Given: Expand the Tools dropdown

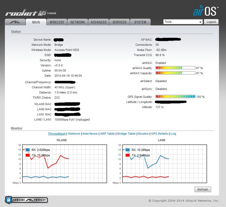Looking at the screenshot, I should [183, 22].
